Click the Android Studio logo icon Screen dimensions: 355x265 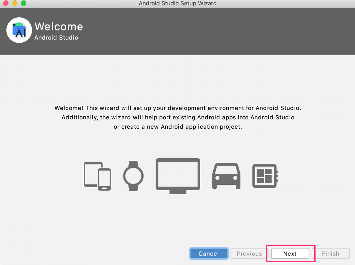click(x=19, y=30)
